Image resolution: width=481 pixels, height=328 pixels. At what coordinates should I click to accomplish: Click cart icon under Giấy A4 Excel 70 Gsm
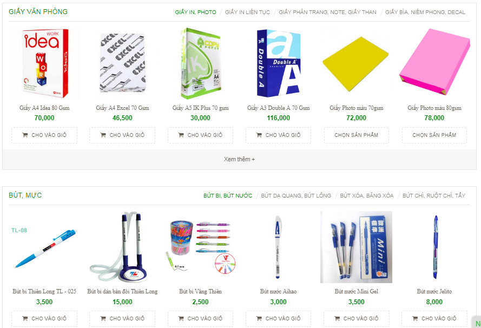click(x=103, y=135)
